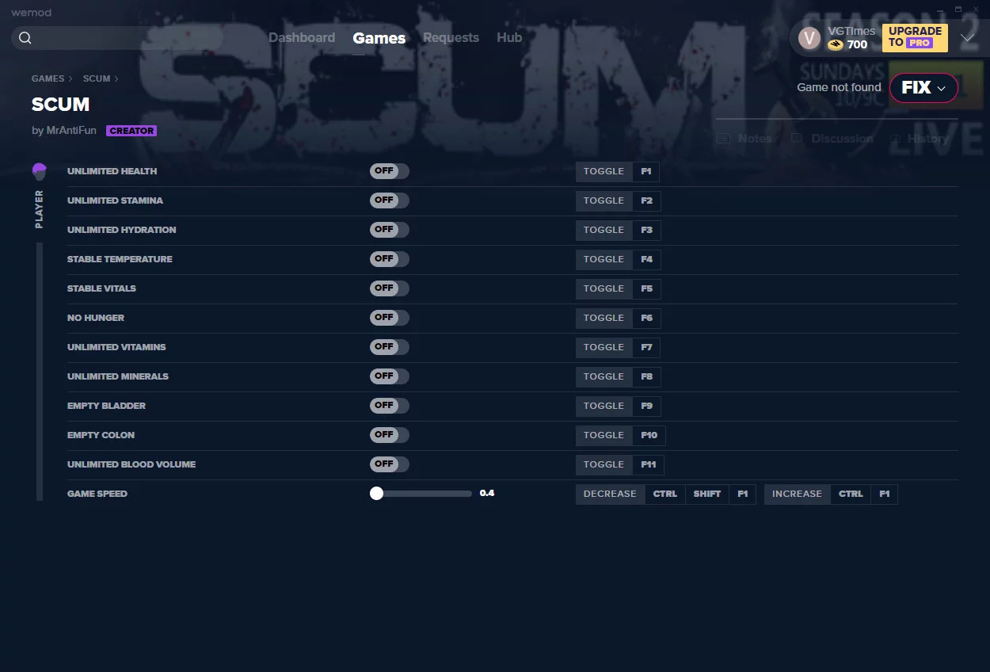Toggle the No Hunger switch

(x=390, y=318)
